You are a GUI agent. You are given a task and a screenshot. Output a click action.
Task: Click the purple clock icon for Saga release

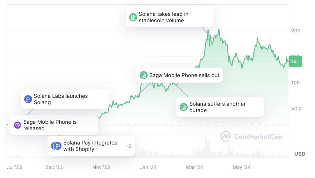coord(18,125)
